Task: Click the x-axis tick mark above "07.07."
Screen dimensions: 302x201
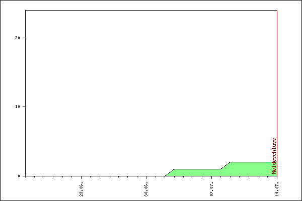Action: pyautogui.click(x=211, y=177)
